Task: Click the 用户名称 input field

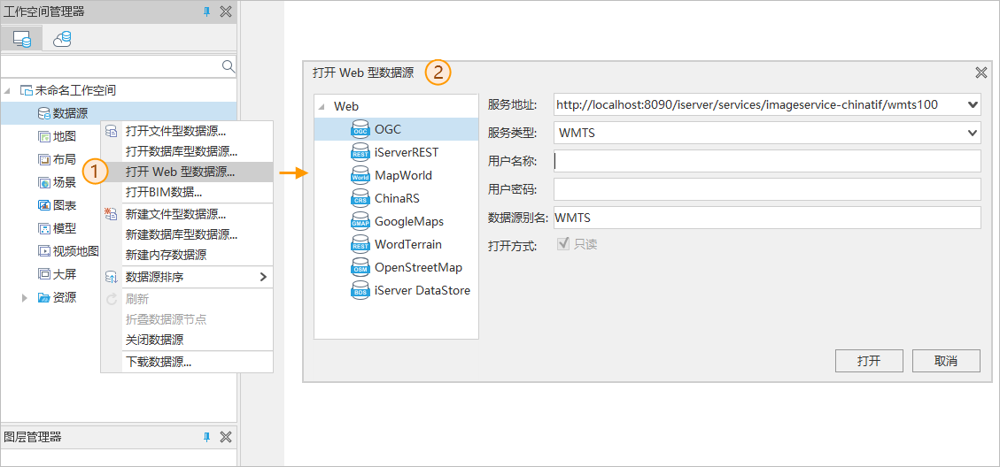Action: 767,161
